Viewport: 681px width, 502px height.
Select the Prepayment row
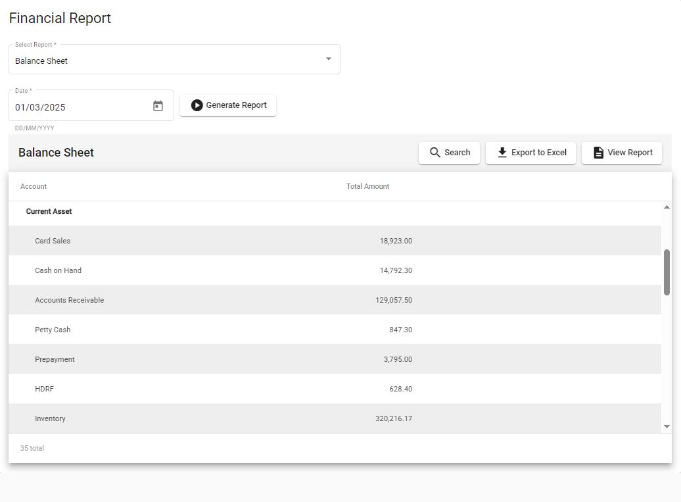(335, 359)
